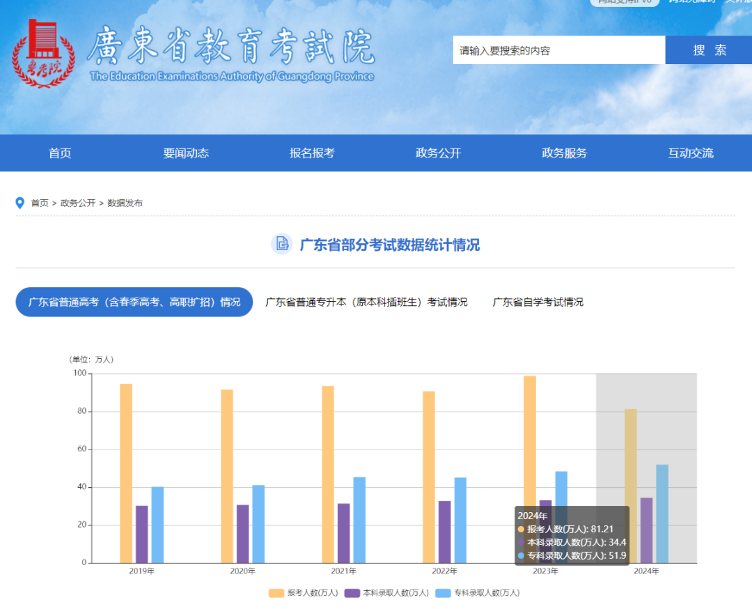Image resolution: width=752 pixels, height=609 pixels.
Task: Open the 政务服务 navigation menu
Action: 564,153
